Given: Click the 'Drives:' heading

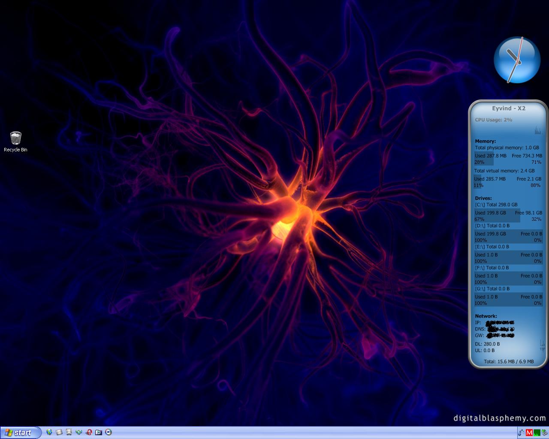Looking at the screenshot, I should coord(483,198).
